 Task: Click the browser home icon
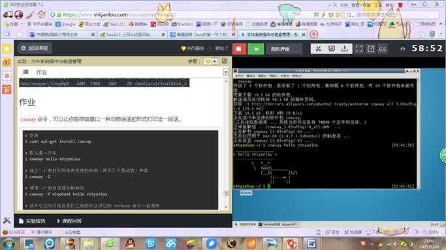(x=42, y=14)
